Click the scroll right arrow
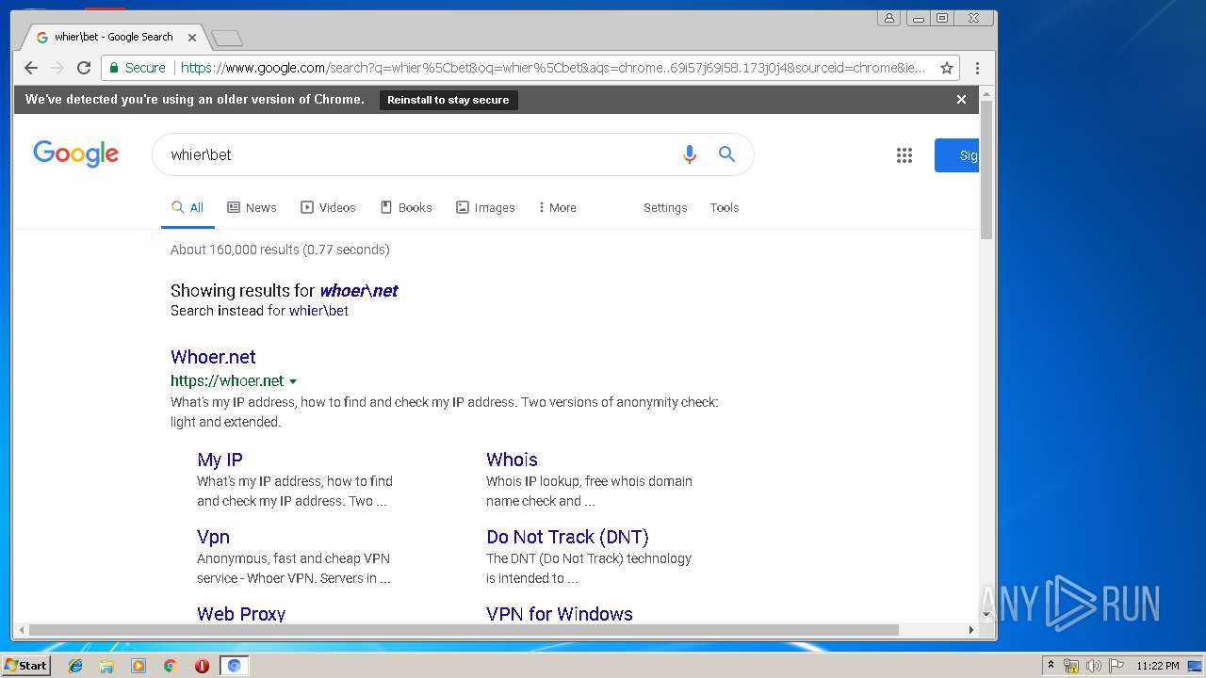 coord(971,630)
